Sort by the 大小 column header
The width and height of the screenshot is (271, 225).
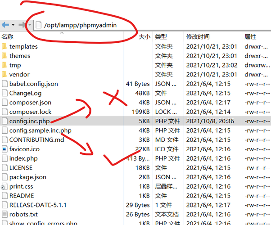coord(145,37)
